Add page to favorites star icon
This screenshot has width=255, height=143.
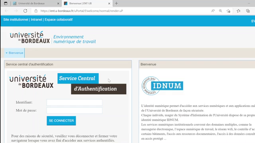[228, 11]
